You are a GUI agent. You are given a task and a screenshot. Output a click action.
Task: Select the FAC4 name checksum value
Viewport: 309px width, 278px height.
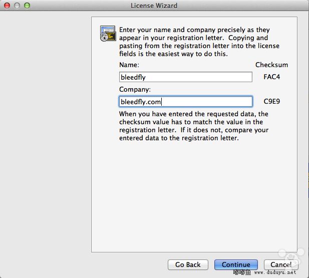(272, 77)
